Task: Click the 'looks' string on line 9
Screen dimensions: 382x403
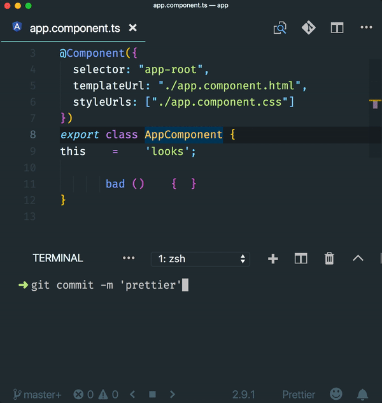Action: point(167,151)
